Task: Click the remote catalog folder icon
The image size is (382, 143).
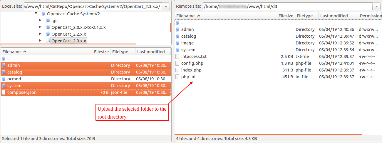Action: point(177,36)
